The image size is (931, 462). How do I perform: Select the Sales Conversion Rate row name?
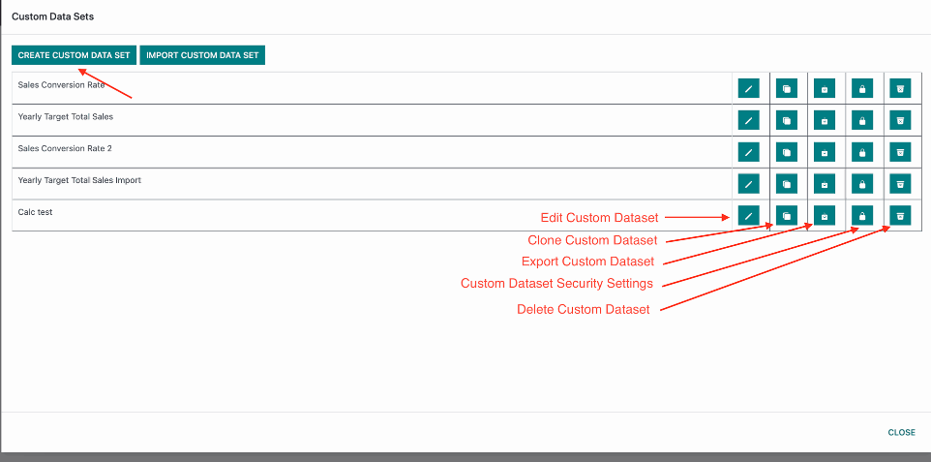61,85
